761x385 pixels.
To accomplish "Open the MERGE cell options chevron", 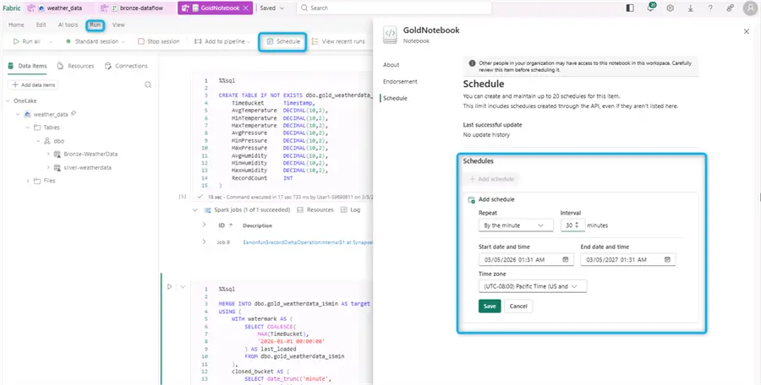I will pos(183,286).
